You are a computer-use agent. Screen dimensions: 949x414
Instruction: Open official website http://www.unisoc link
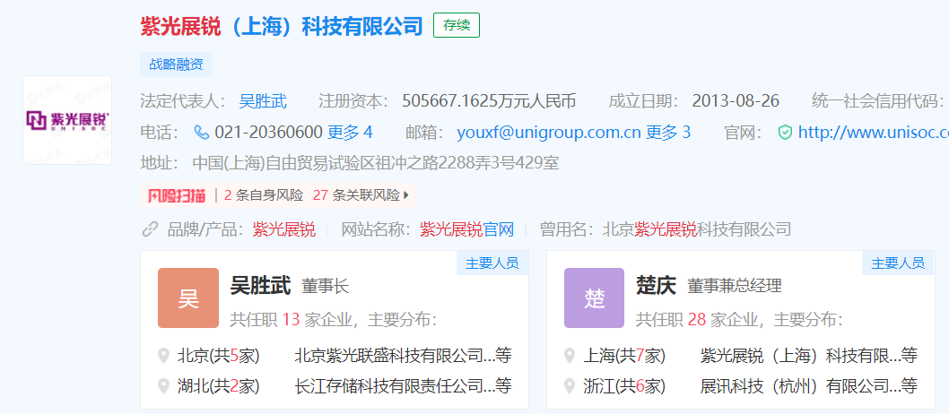click(874, 133)
